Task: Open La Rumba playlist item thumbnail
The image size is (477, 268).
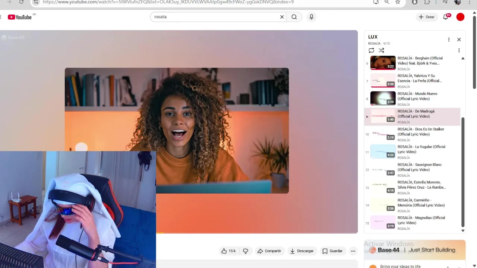Action: coord(383,187)
